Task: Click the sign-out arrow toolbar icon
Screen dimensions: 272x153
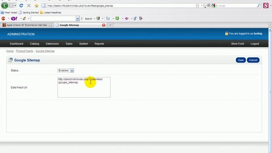Action: [x=141, y=18]
